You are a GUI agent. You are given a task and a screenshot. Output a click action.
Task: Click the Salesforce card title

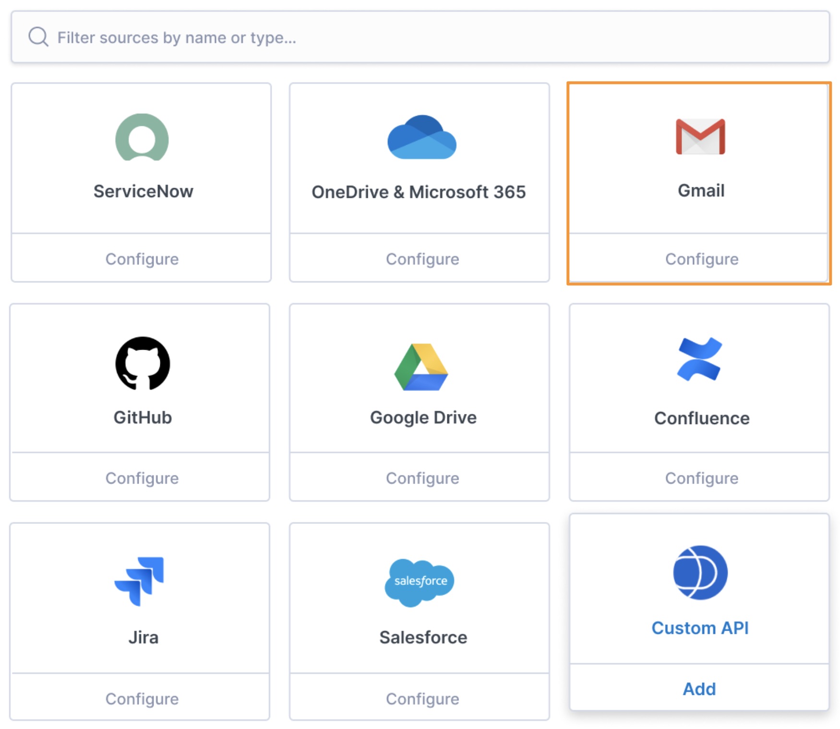point(423,637)
